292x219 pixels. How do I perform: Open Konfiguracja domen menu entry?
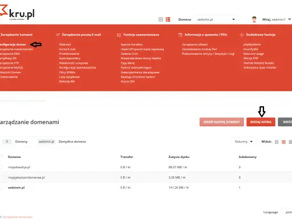pos(13,44)
